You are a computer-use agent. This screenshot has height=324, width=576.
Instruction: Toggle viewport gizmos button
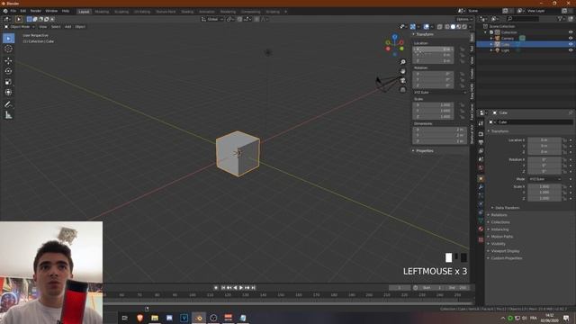[x=413, y=27]
